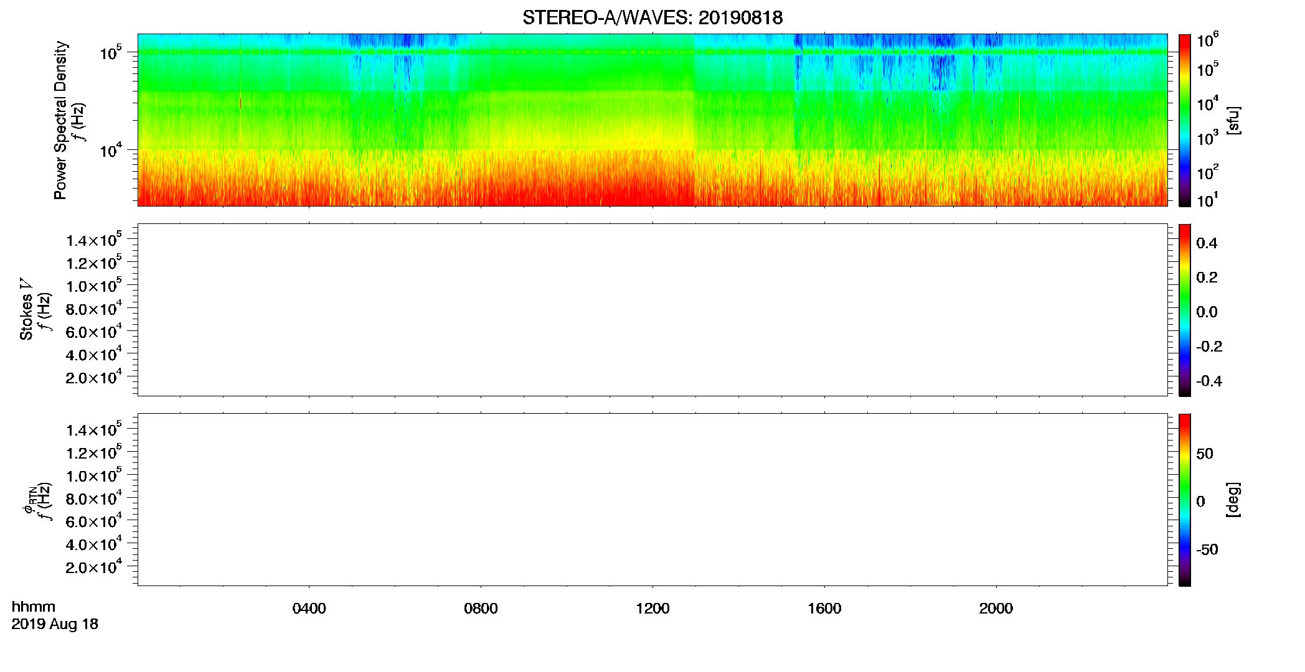Image resolution: width=1305 pixels, height=672 pixels.
Task: Click the 1.2×10^5 tick on the φ RTN axis
Action: 93,452
